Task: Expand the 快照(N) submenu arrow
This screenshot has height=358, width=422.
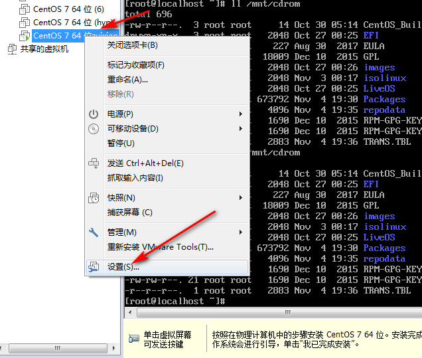Action: pos(241,198)
